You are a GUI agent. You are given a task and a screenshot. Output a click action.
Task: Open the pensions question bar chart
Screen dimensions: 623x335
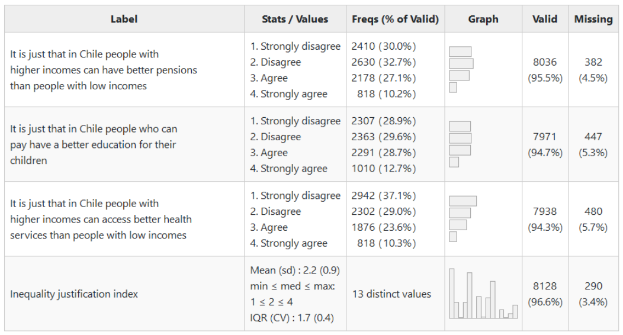461,70
